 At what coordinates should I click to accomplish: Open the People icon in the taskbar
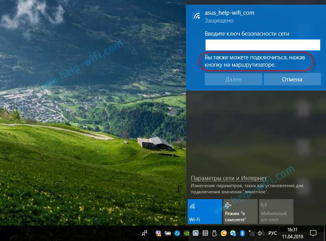click(145, 234)
